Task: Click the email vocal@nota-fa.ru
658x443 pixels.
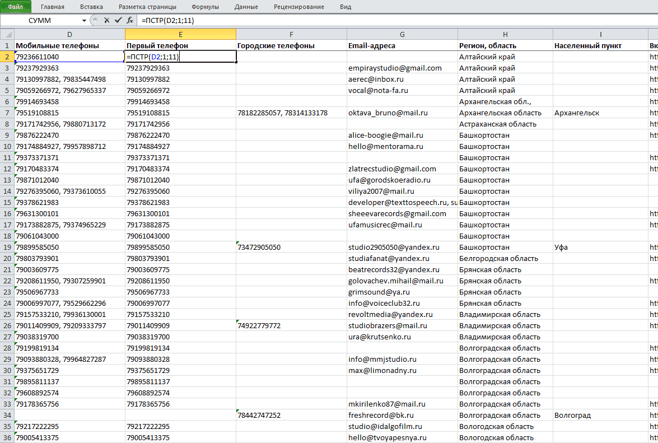Action: click(378, 90)
